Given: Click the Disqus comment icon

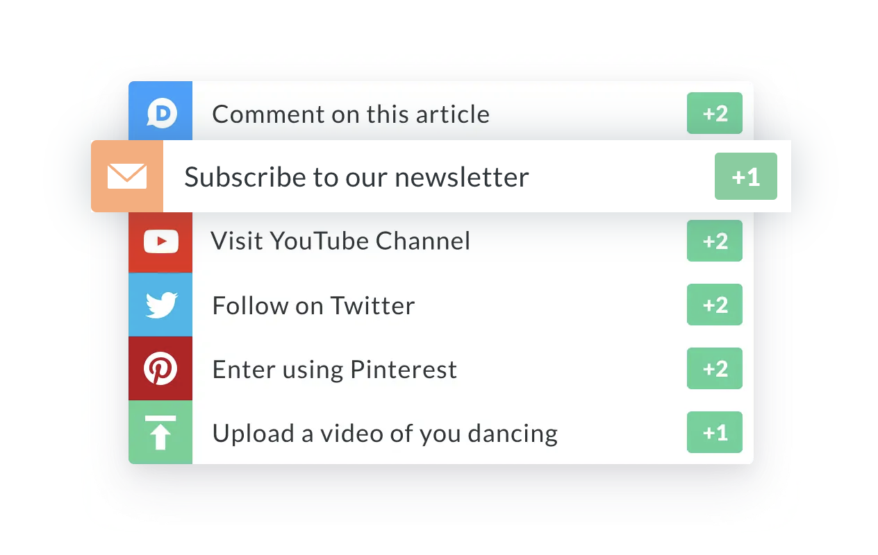Looking at the screenshot, I should 160,111.
